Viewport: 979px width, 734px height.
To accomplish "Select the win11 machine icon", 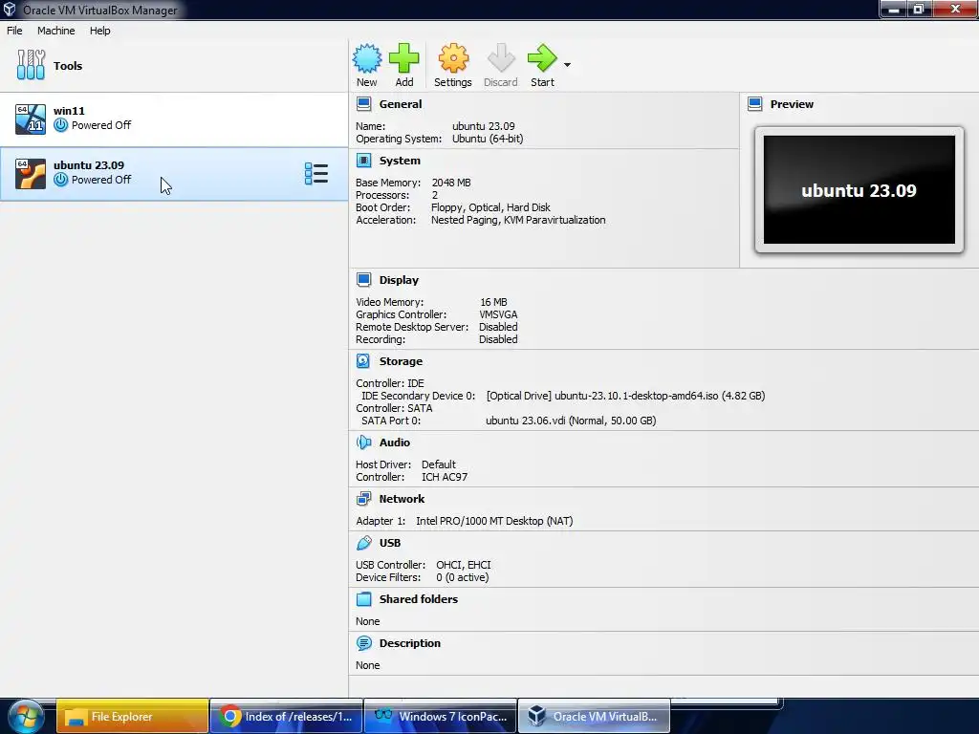I will click(x=31, y=119).
